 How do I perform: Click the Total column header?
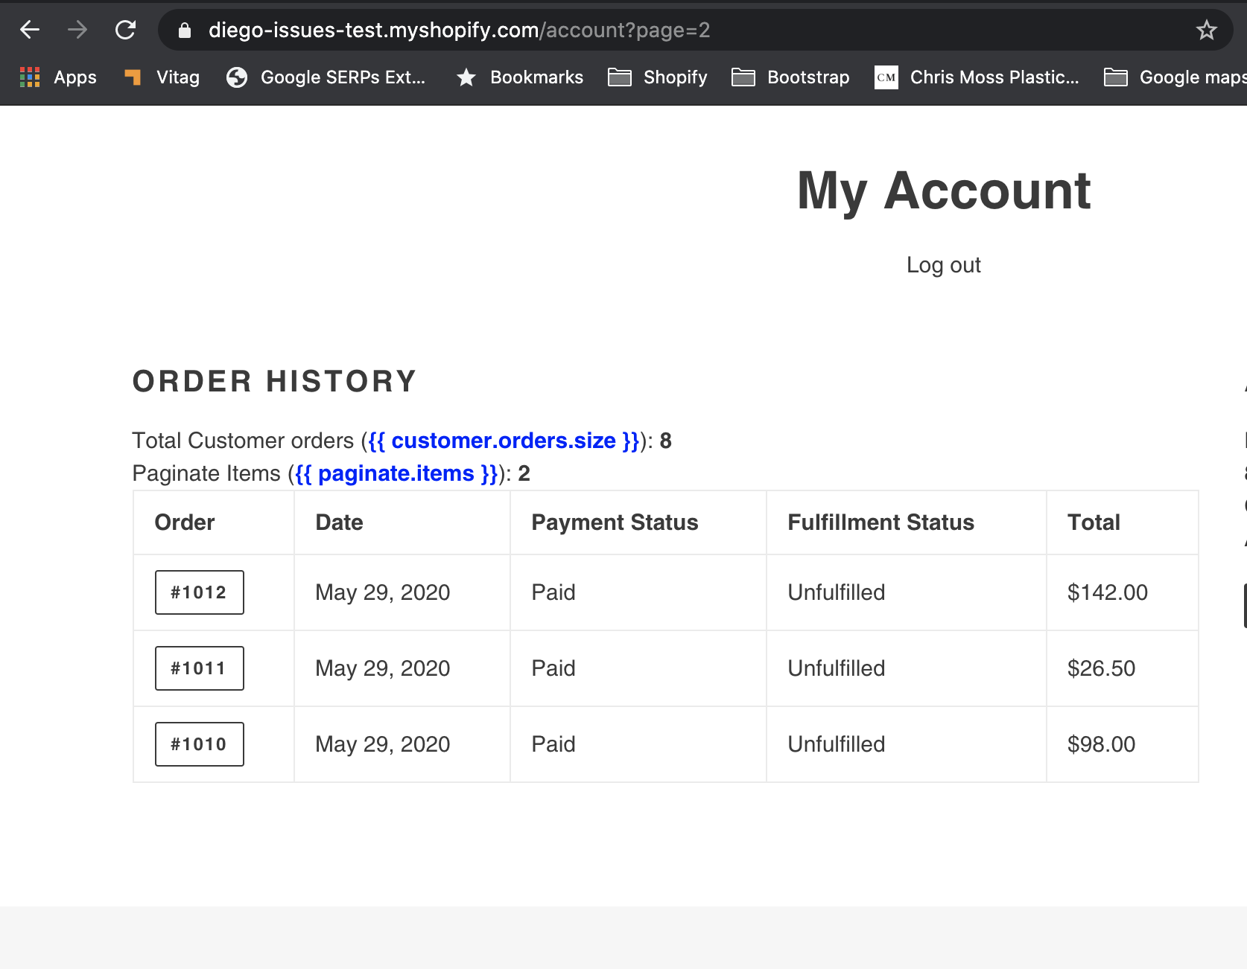coord(1094,522)
